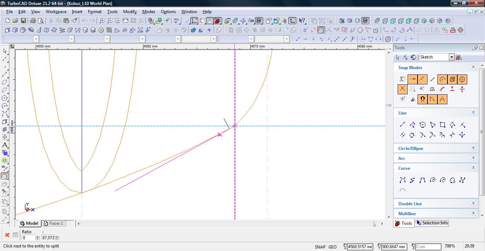This screenshot has height=251, width=485.
Task: Click the Zoom In magnifier icon
Action: [x=102, y=21]
